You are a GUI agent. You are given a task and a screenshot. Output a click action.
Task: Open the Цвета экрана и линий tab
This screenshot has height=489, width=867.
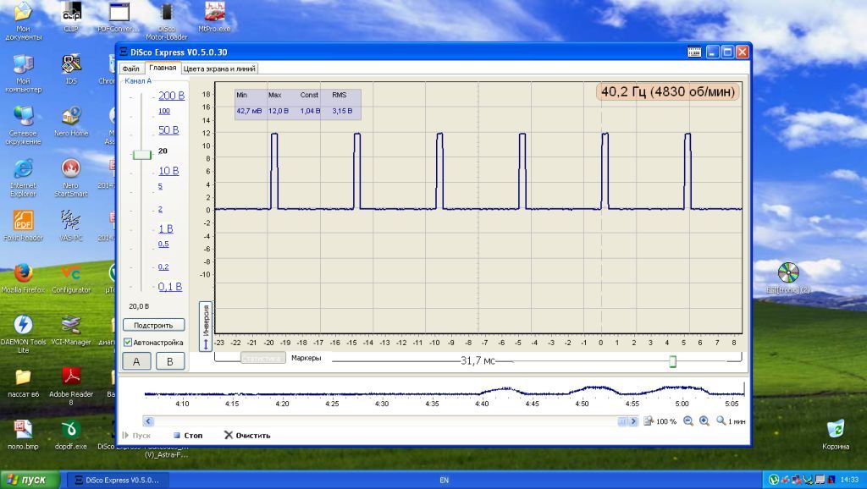[x=219, y=69]
